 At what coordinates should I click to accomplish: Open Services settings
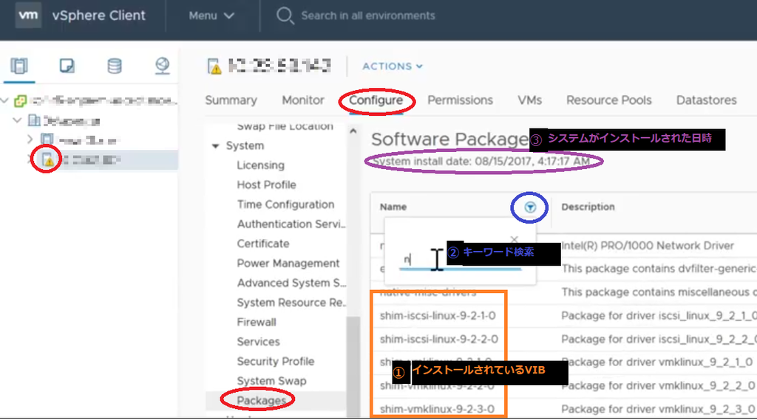point(258,342)
